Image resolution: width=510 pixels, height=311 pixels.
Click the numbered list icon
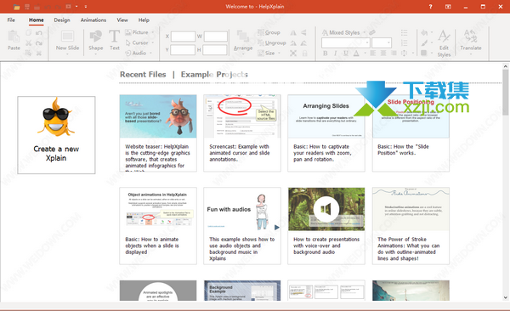[404, 43]
